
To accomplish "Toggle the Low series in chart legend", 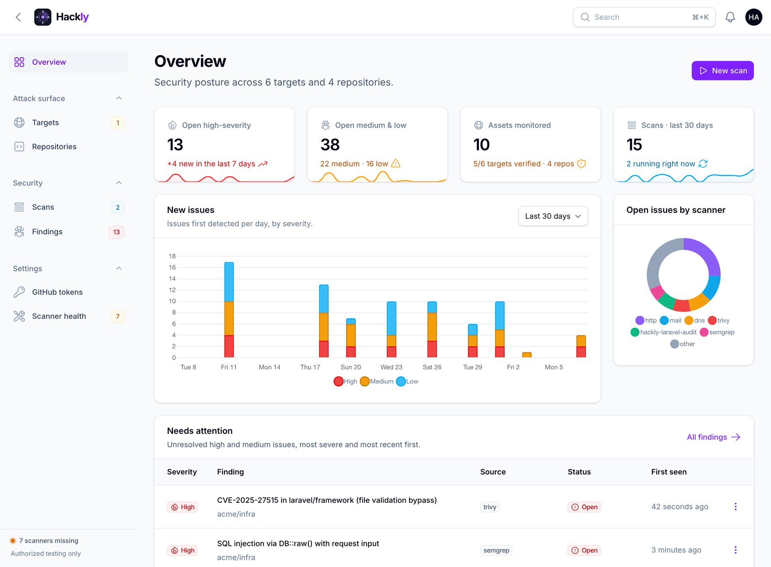I will (407, 381).
